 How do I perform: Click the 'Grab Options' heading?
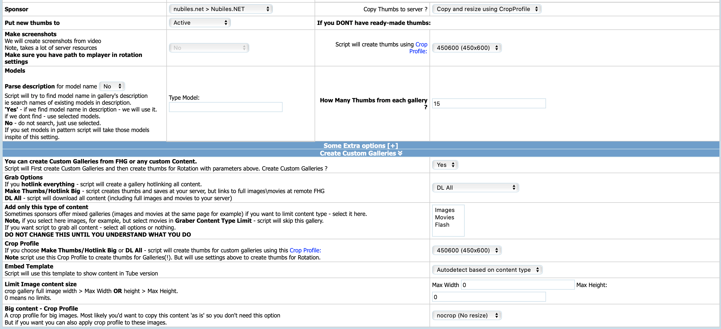point(24,177)
